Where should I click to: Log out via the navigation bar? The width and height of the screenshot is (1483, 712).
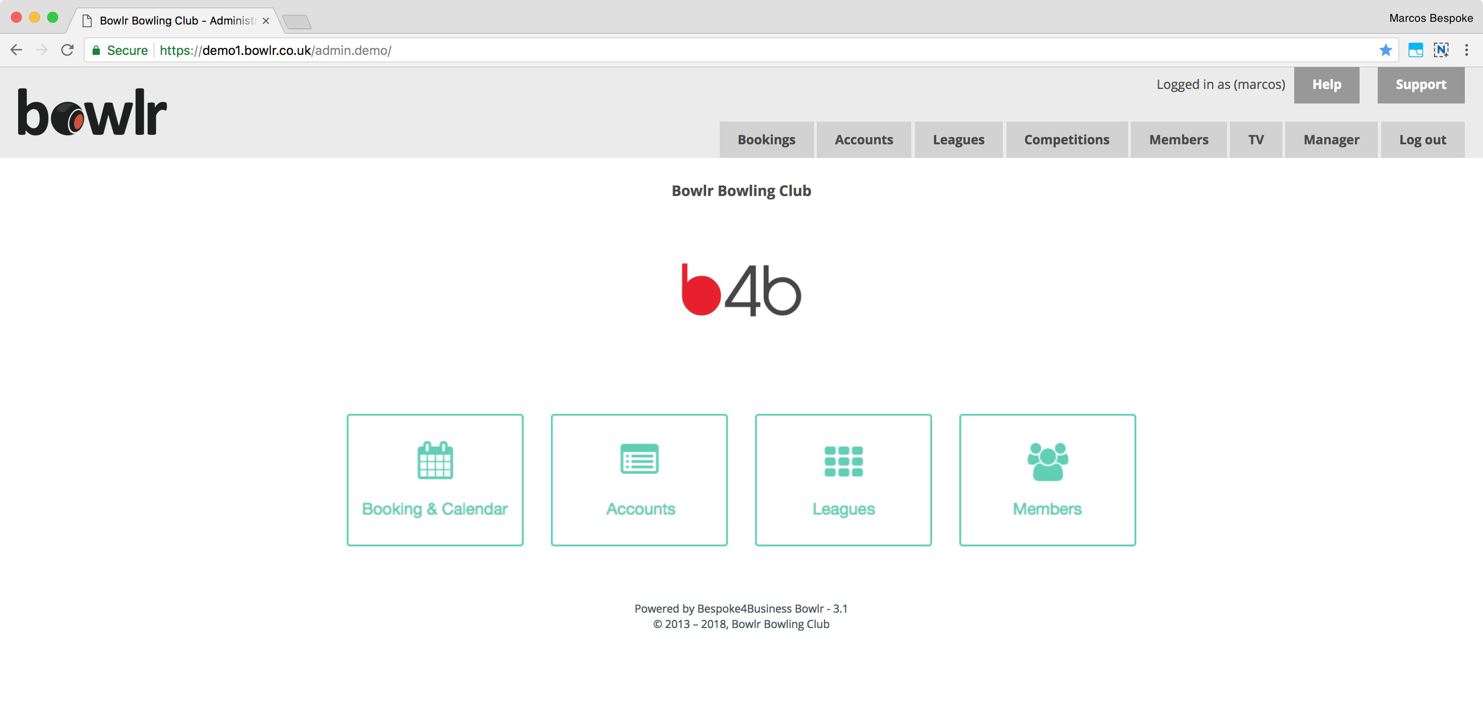point(1422,140)
